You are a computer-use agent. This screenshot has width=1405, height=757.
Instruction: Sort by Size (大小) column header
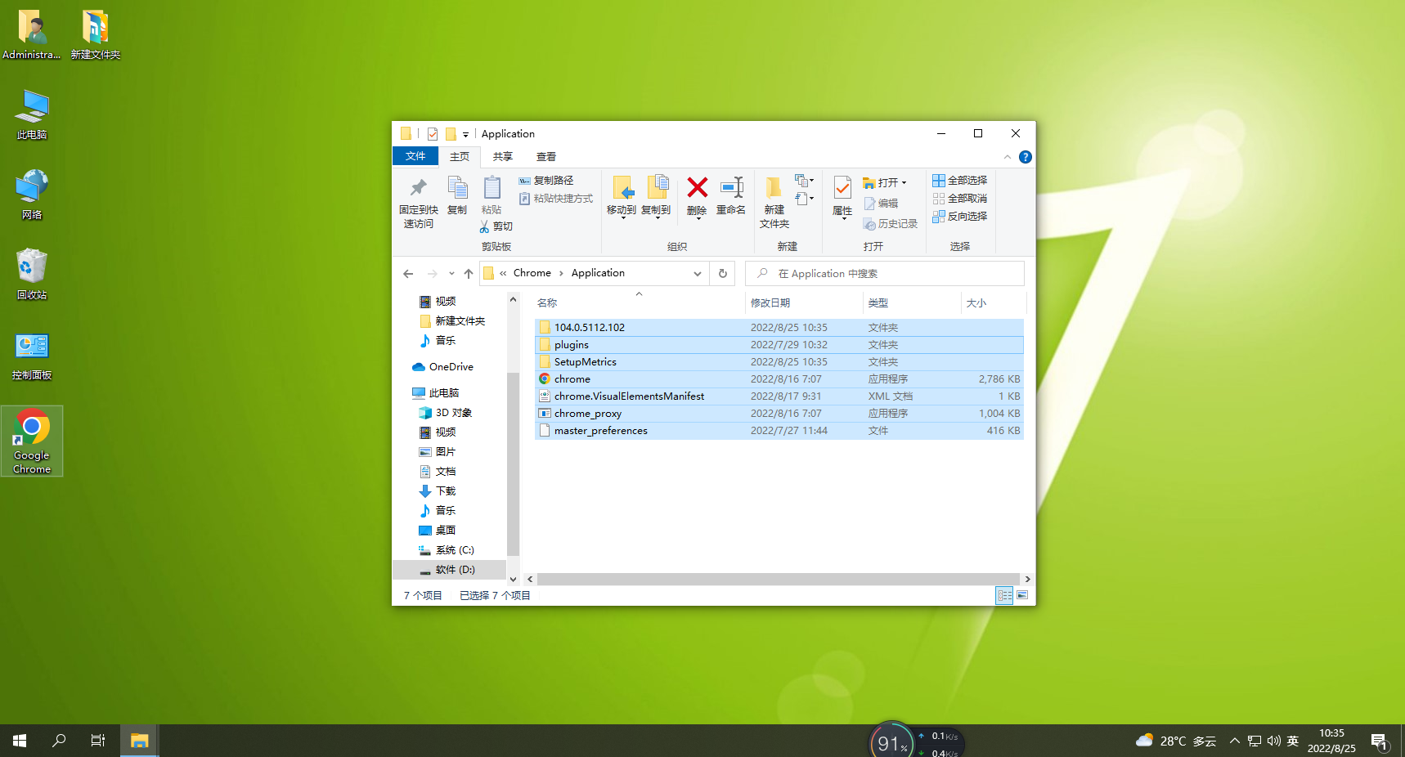992,303
